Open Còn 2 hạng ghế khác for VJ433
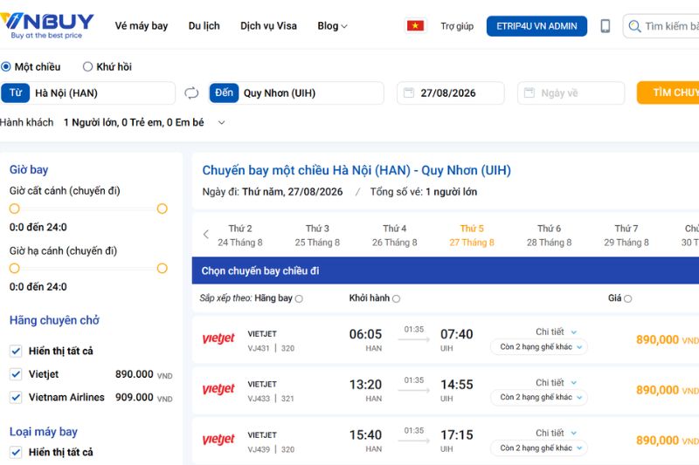The image size is (699, 465). coord(539,397)
